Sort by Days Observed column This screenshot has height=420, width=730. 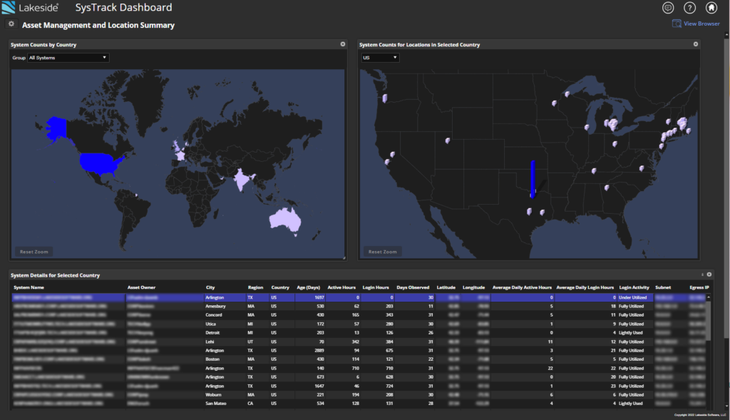click(x=413, y=287)
